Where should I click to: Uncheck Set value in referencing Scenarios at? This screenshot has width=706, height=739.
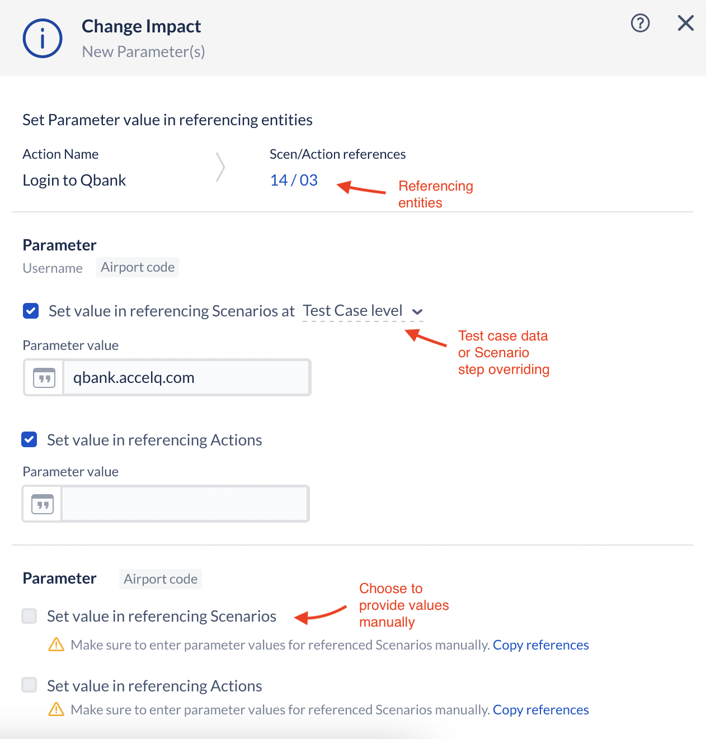pyautogui.click(x=31, y=311)
